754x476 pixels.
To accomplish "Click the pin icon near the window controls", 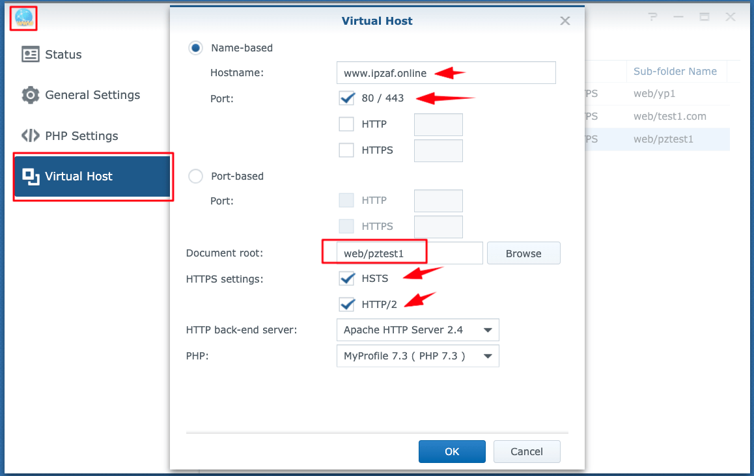I will click(652, 18).
